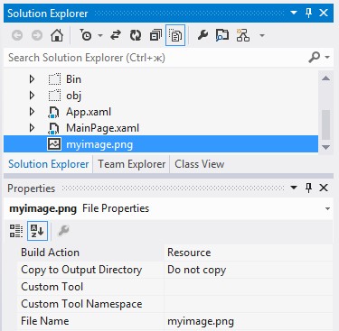Expand the MainPage.xaml node

pyautogui.click(x=32, y=128)
